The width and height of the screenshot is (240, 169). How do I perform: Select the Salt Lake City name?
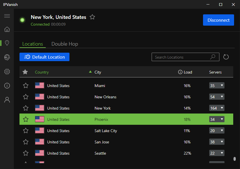point(106,131)
